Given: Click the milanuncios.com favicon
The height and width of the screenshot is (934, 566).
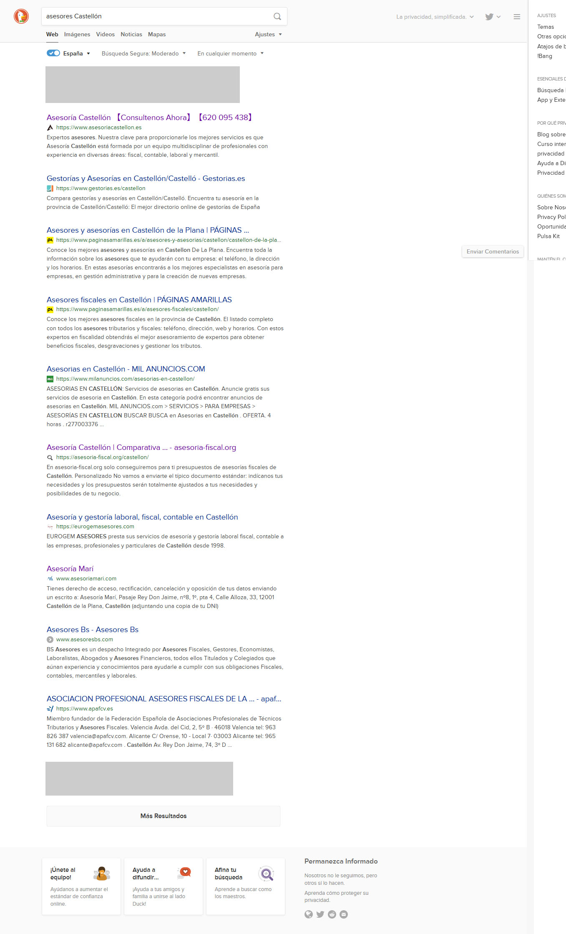Looking at the screenshot, I should pos(50,379).
